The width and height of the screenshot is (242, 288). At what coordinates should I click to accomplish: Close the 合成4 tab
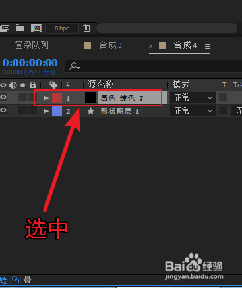pyautogui.click(x=150, y=46)
